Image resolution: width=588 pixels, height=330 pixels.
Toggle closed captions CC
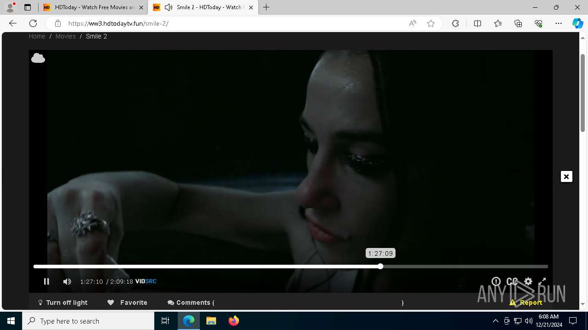512,281
